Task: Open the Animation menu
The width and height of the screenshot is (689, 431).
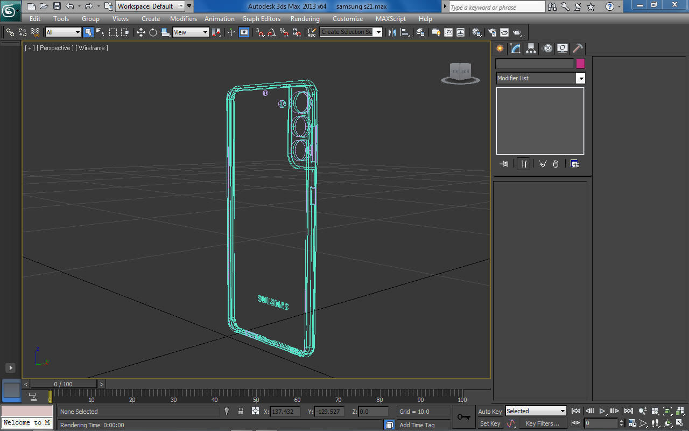Action: 220,19
